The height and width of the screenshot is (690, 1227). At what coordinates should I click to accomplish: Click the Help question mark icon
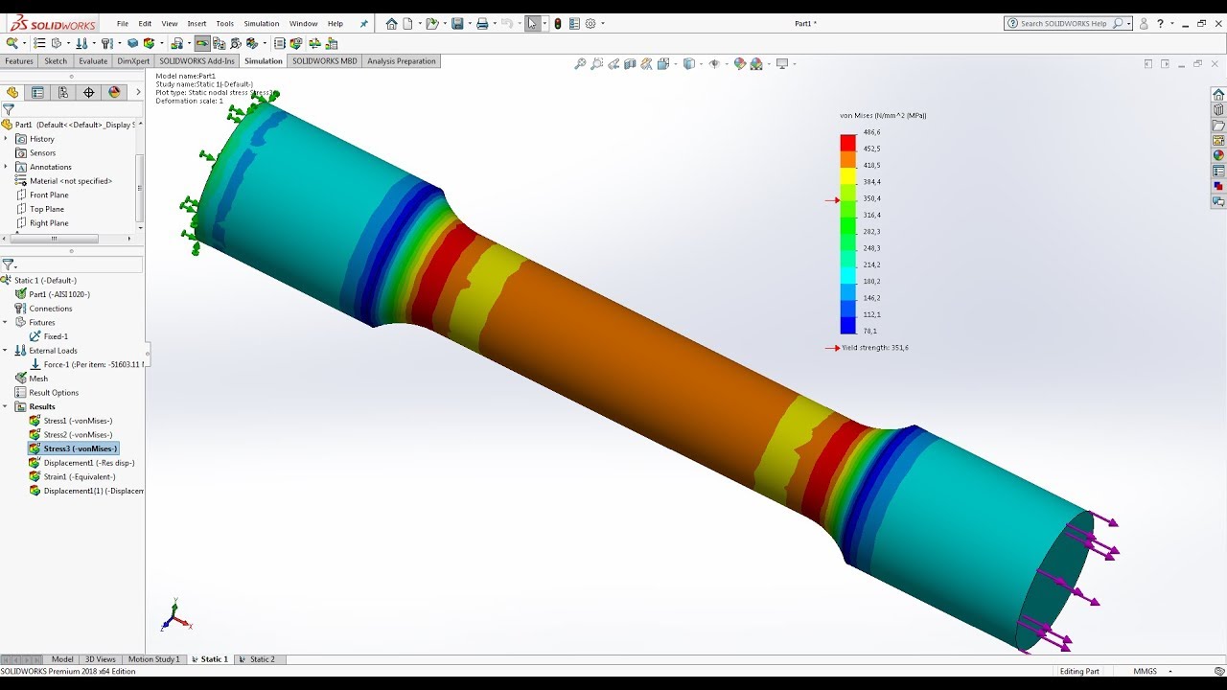[1160, 23]
